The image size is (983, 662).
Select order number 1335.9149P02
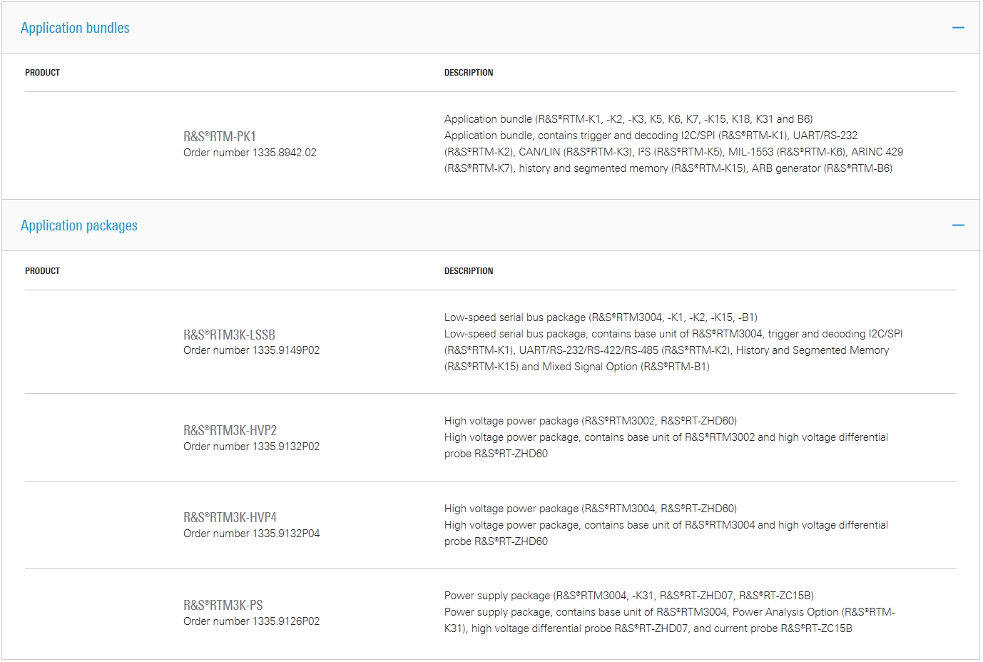pos(251,350)
